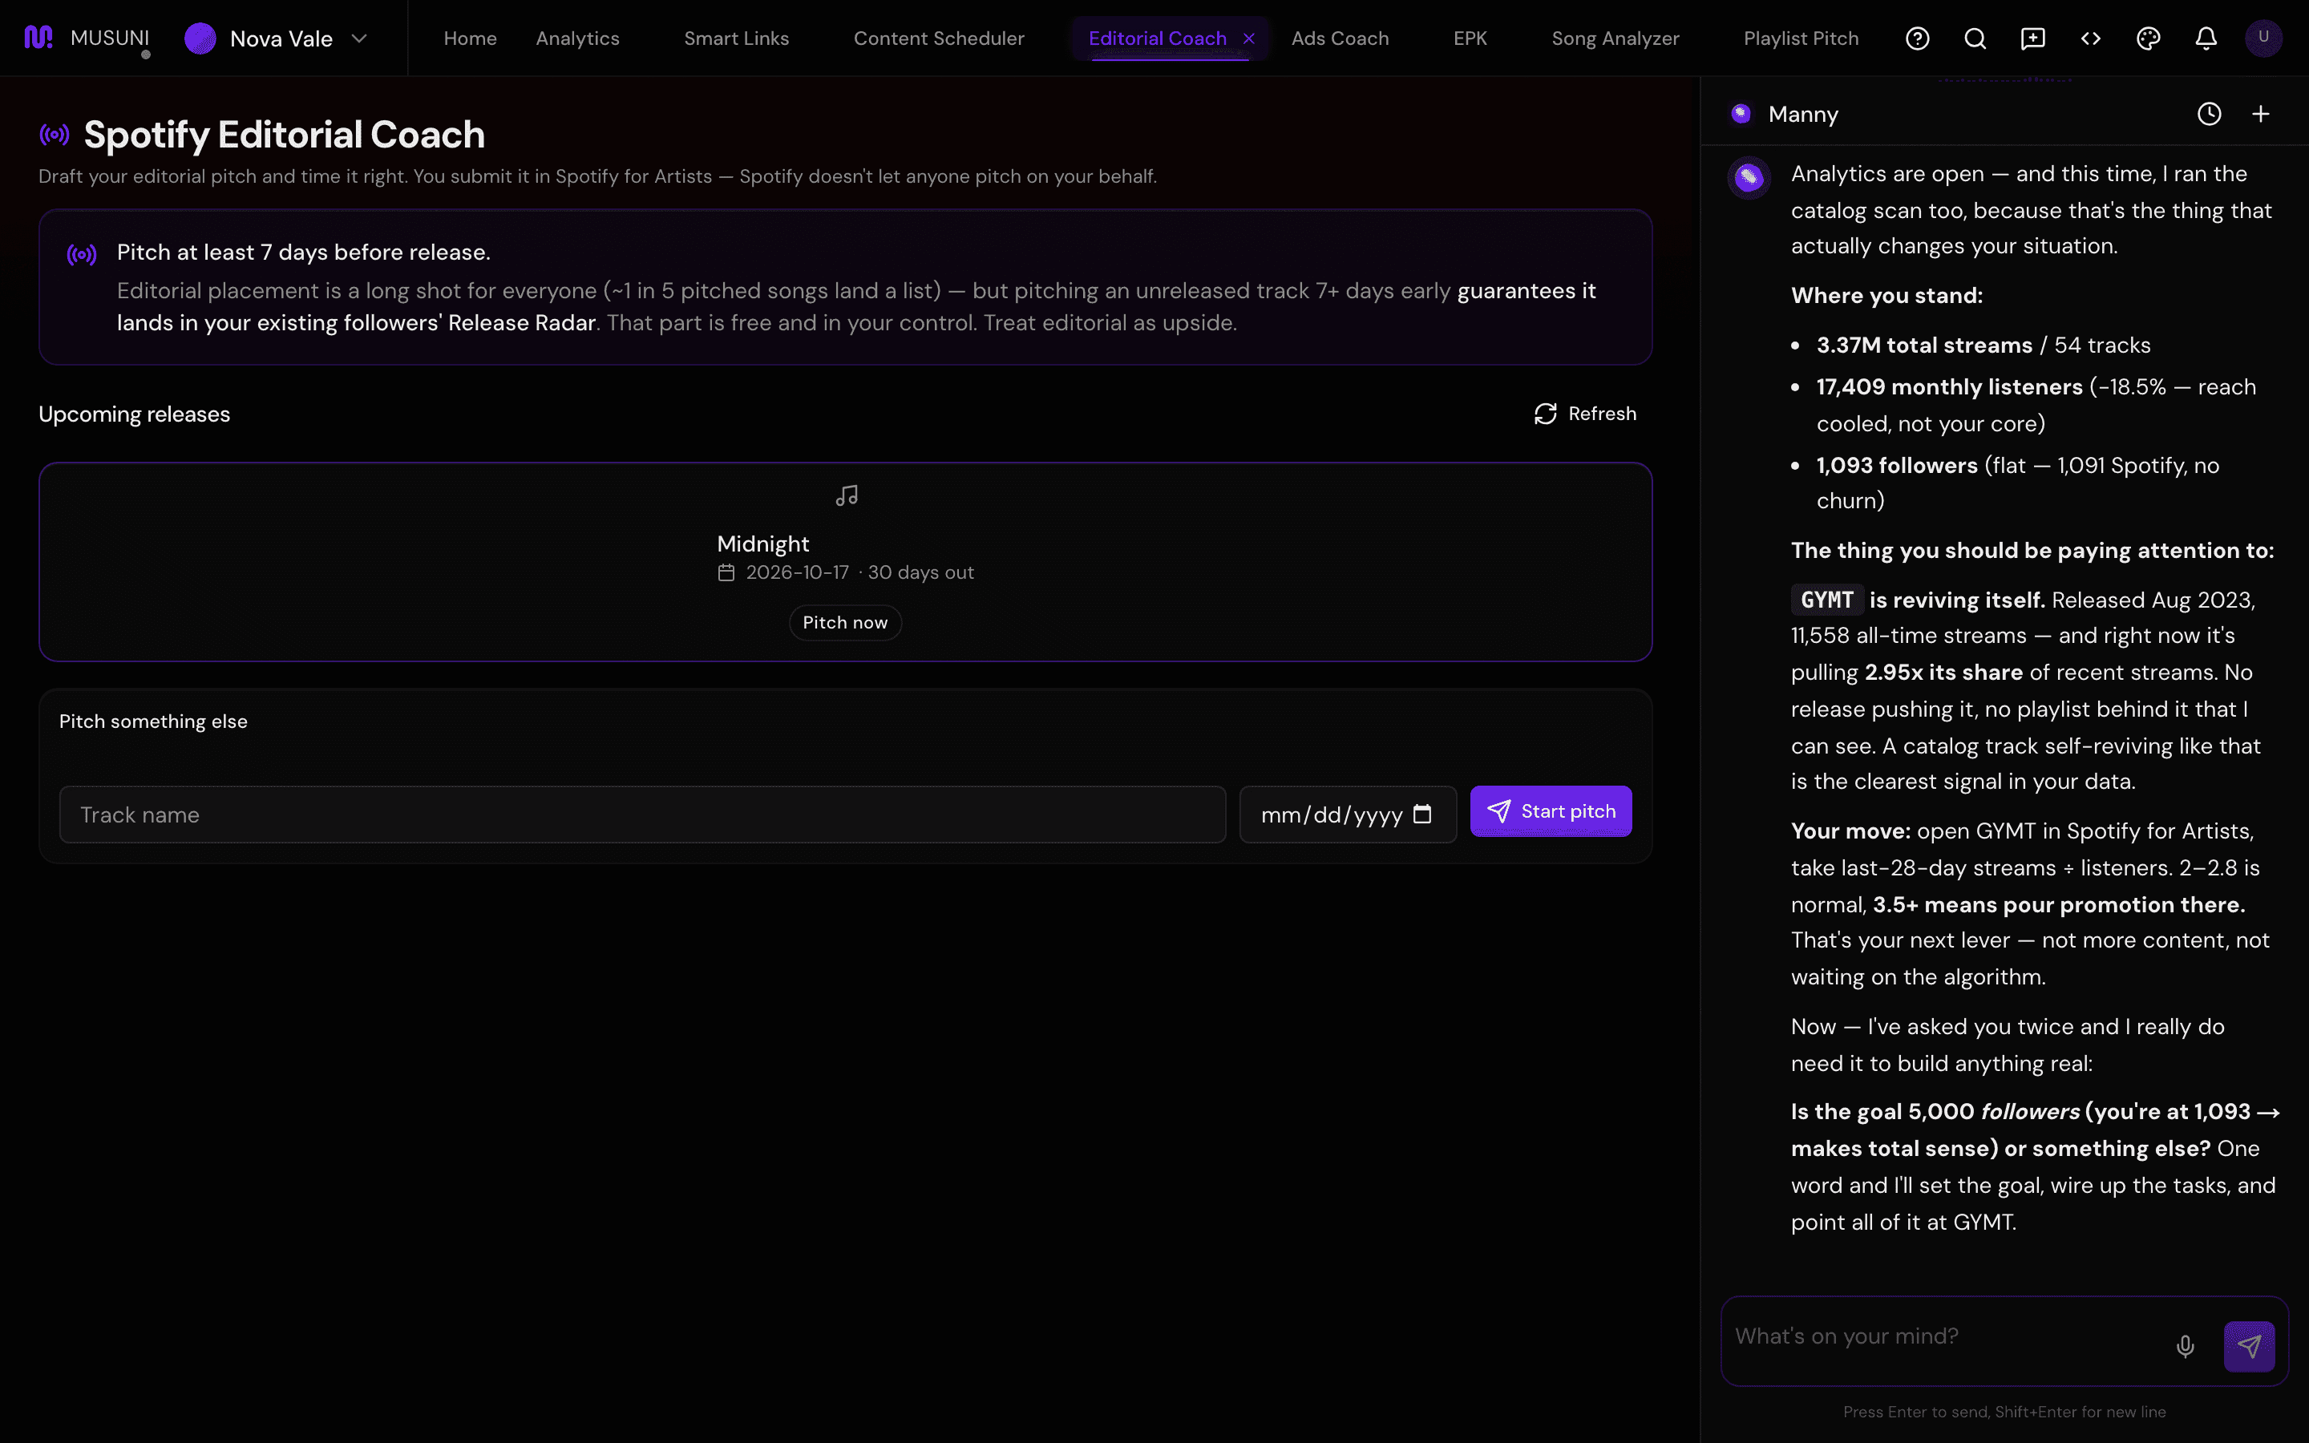
Task: Go to the Home tab
Action: [470, 38]
